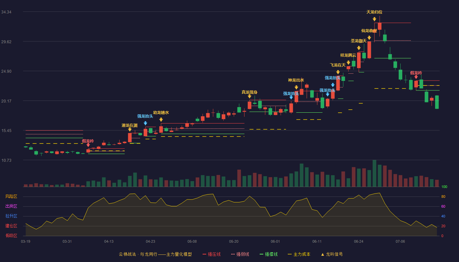Click the 06-24 date label

tap(359, 241)
